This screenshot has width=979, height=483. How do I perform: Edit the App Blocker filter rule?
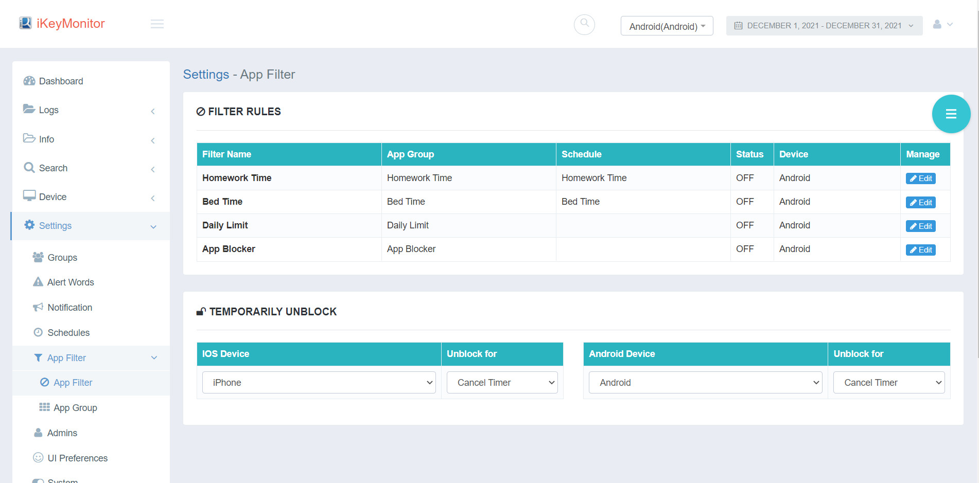pyautogui.click(x=920, y=249)
